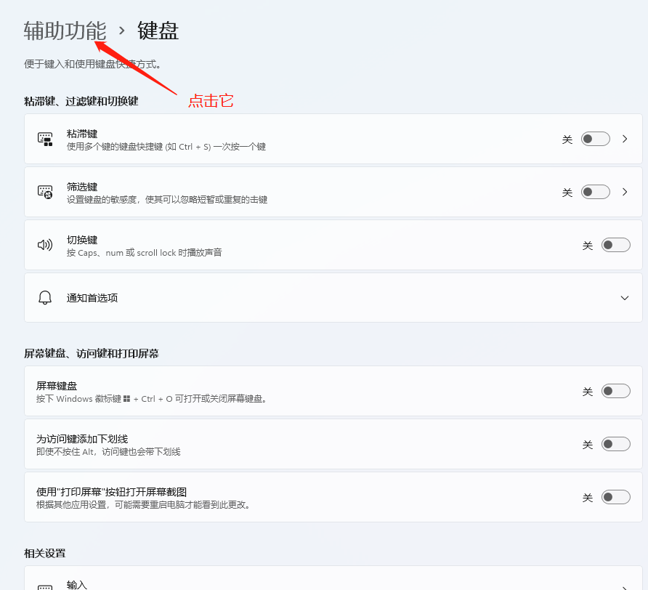Click the 屏幕键盘 row title
This screenshot has width=648, height=590.
coord(57,386)
